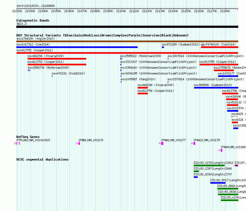Image resolution: width=246 pixels, height=211 pixels.
Task: Click the blue nsv1033177 gain bar
Action: (228, 76)
